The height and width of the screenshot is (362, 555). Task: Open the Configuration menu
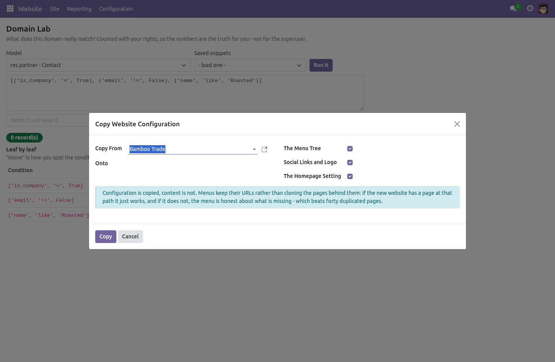click(x=116, y=9)
